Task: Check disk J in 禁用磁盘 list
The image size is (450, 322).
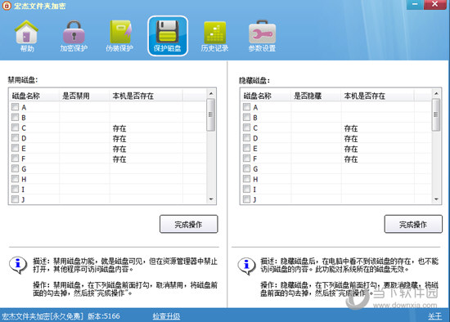Action: coord(15,199)
